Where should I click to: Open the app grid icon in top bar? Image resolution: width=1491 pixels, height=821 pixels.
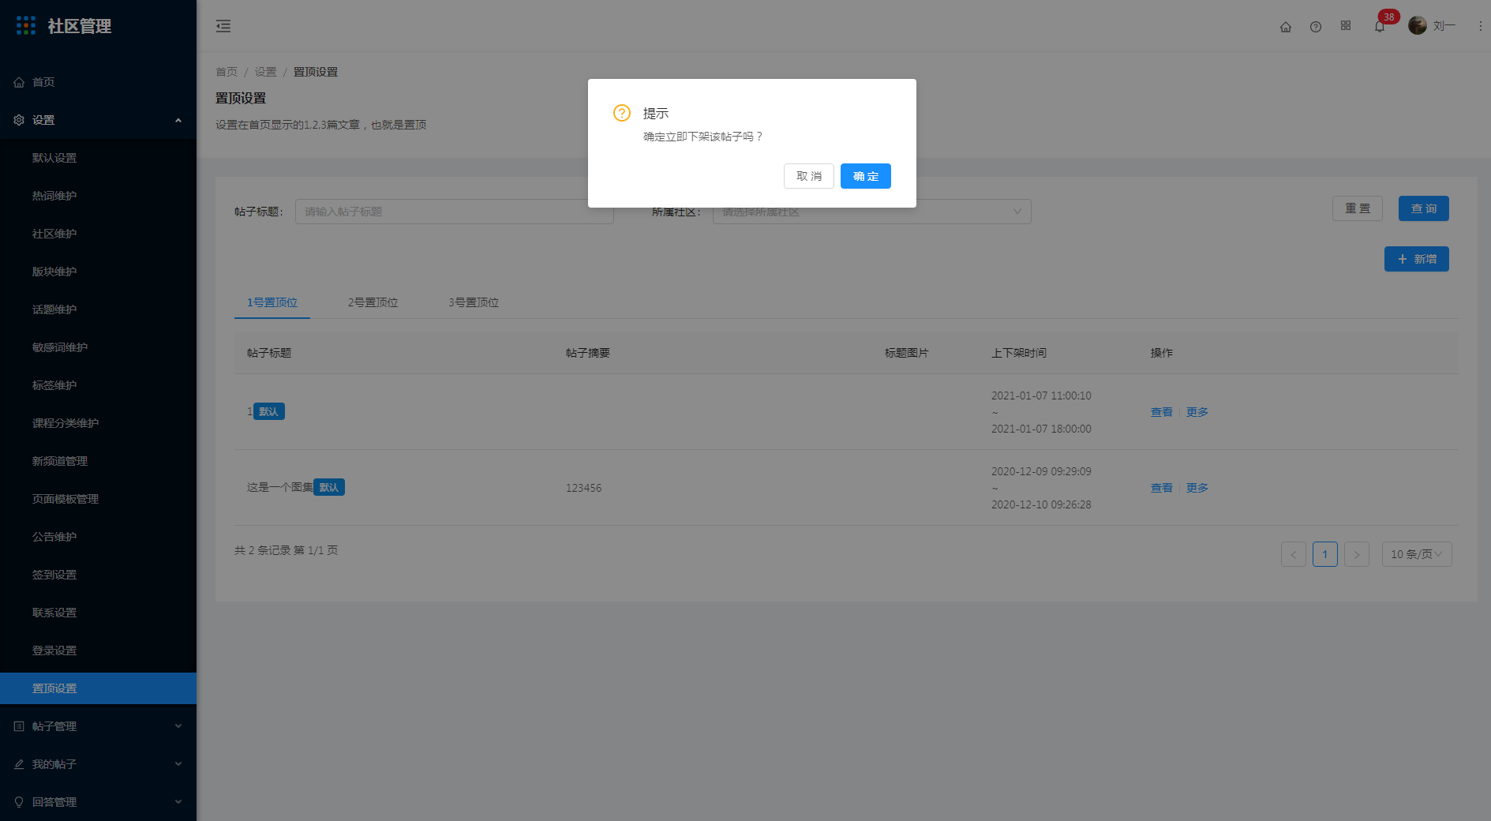tap(1346, 26)
